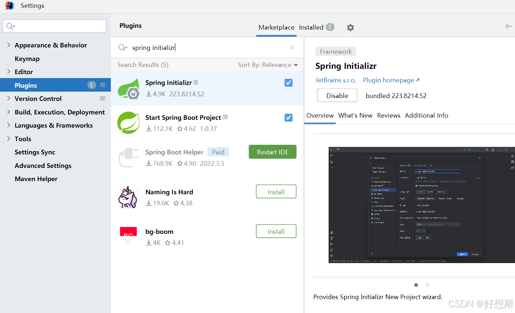Viewport: 515px width, 313px height.
Task: Uncheck the Spring Initializr plugin checkbox
Action: click(289, 83)
